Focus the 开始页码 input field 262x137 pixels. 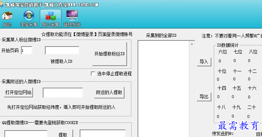27,50
